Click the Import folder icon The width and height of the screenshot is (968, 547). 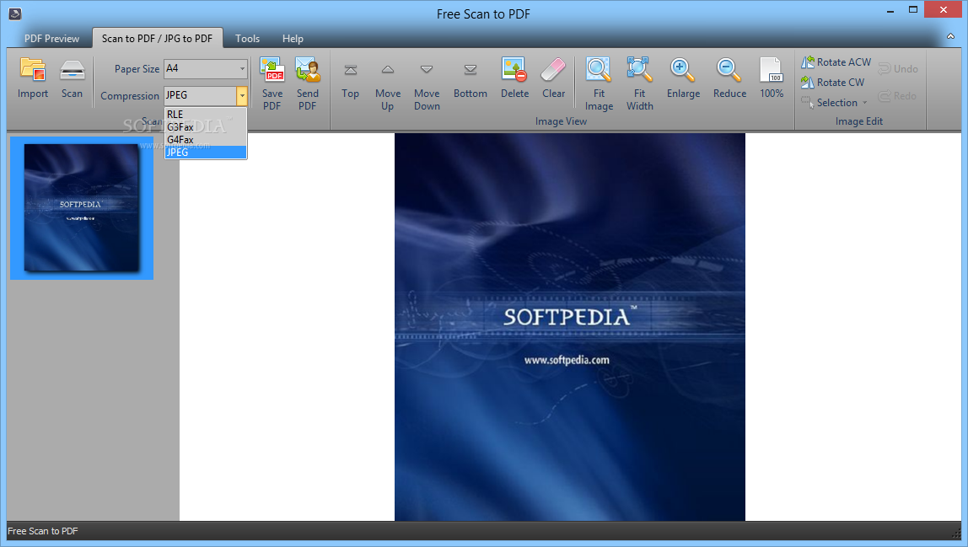(33, 69)
